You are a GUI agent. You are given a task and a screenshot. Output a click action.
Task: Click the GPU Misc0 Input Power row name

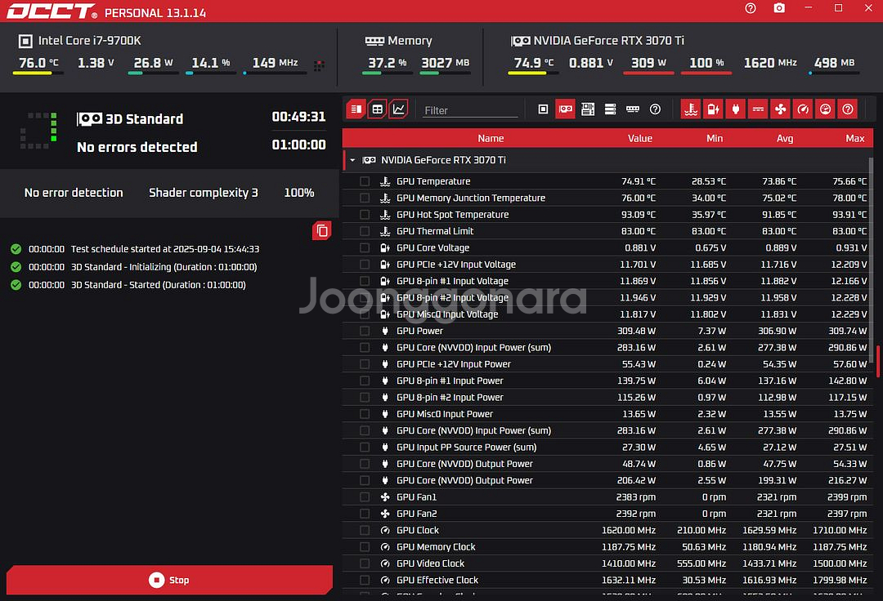tap(445, 414)
